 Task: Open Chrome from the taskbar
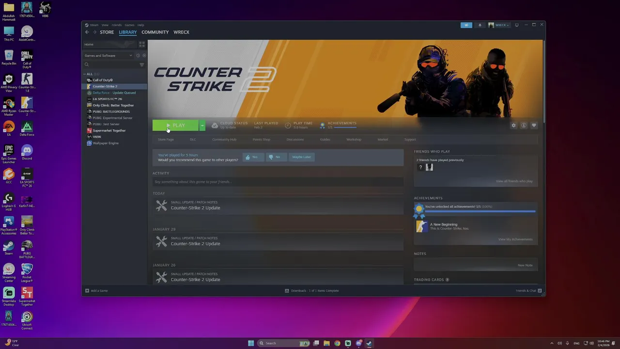click(337, 343)
